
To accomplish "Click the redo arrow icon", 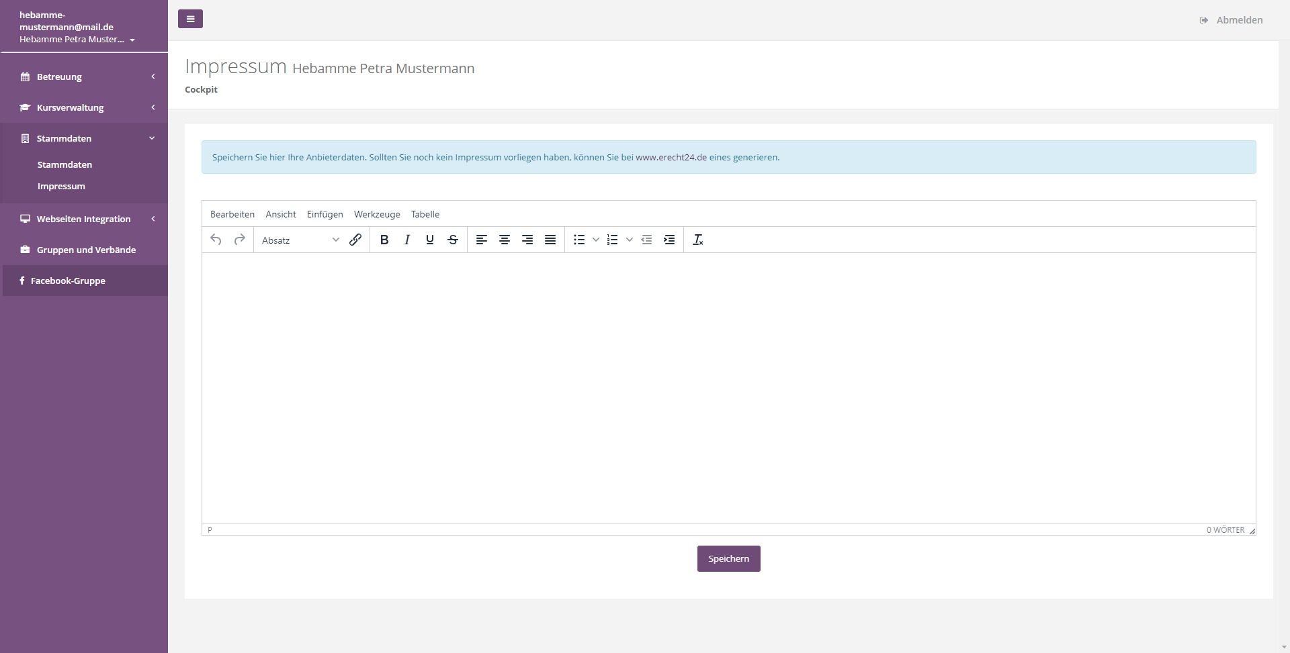I will pyautogui.click(x=239, y=240).
